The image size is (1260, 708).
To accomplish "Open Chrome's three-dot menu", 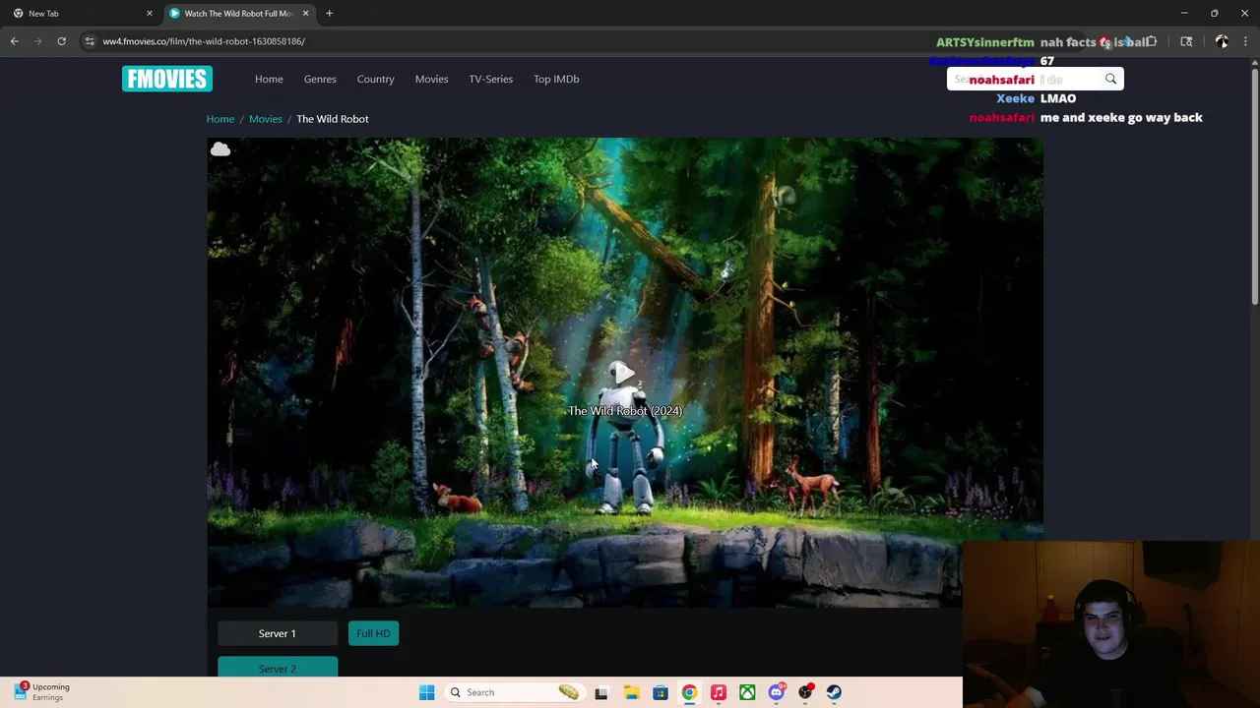I will 1245,41.
